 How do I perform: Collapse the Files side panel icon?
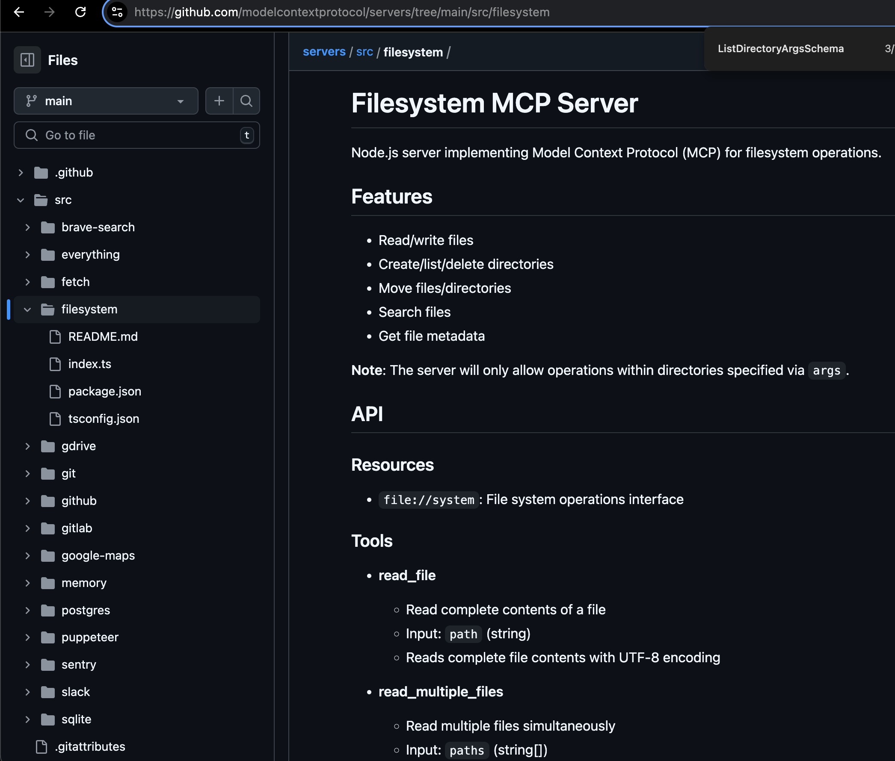coord(27,60)
